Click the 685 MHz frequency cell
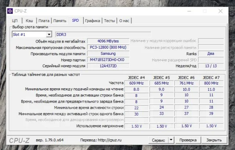 pos(162,83)
